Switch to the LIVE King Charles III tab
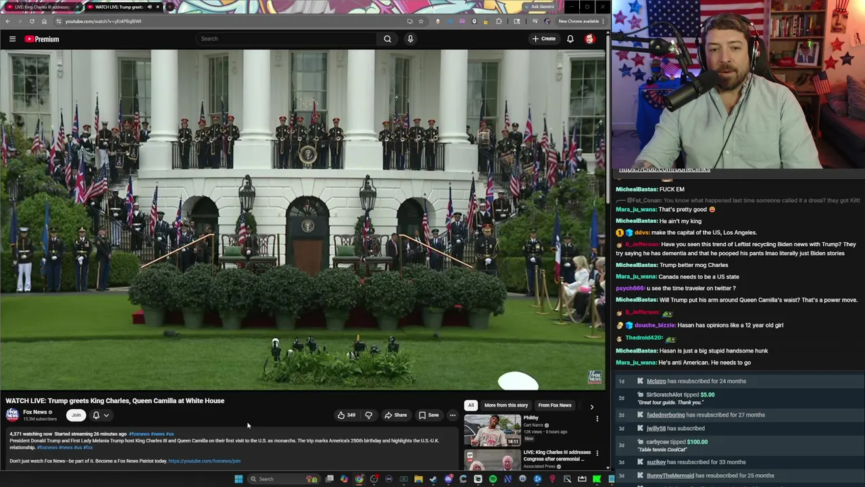 (x=42, y=7)
